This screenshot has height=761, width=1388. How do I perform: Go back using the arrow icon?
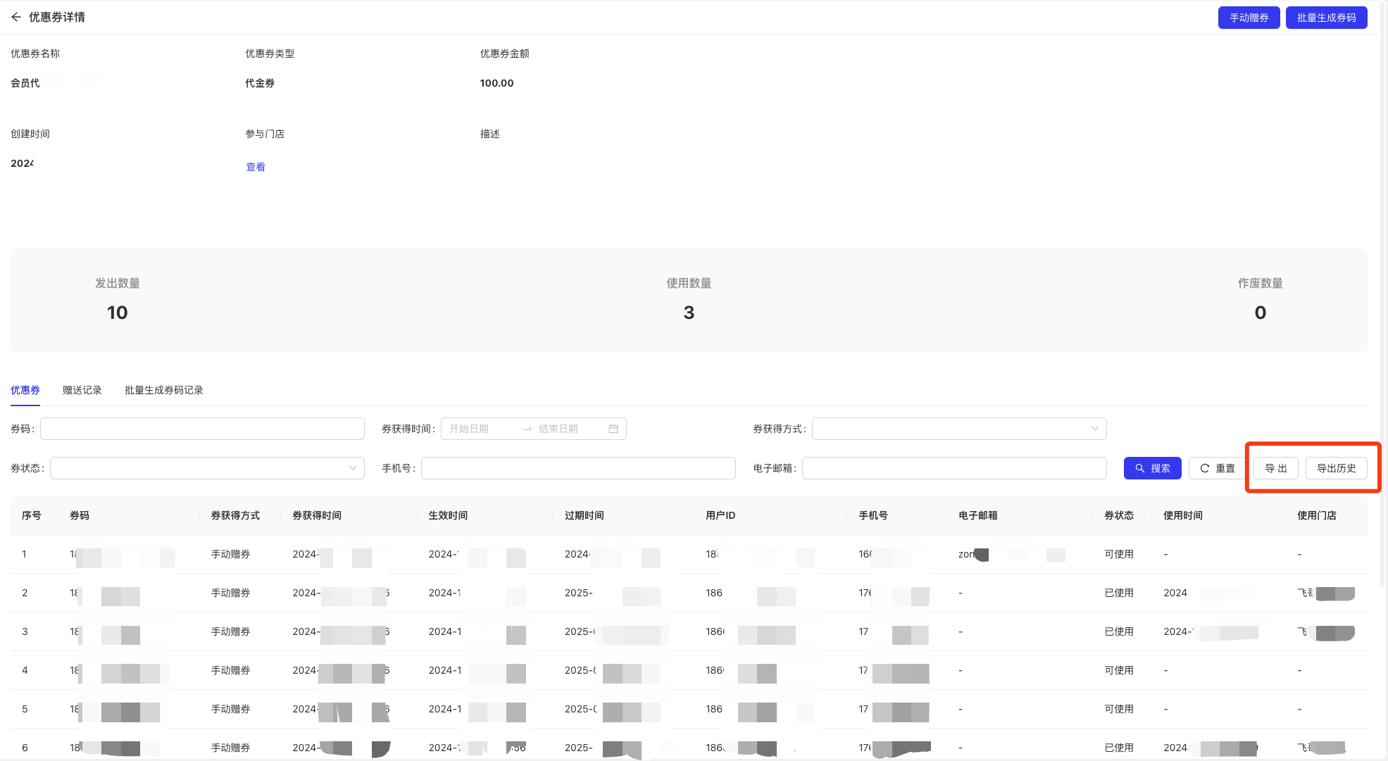coord(16,17)
